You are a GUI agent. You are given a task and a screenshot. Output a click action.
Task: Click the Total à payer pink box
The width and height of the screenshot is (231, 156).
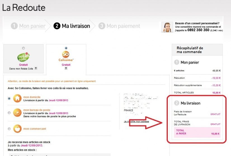pos(197,132)
